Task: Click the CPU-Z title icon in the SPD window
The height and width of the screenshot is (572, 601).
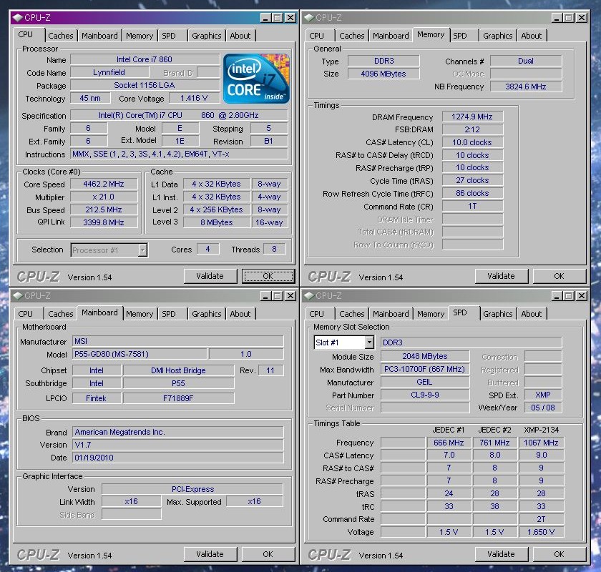Action: pyautogui.click(x=309, y=296)
